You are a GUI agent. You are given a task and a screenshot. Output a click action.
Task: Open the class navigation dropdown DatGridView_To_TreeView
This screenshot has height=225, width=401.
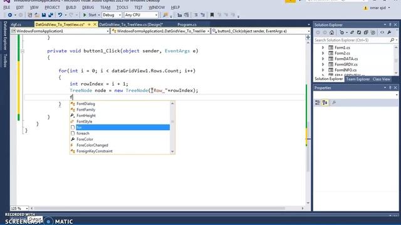(160, 31)
